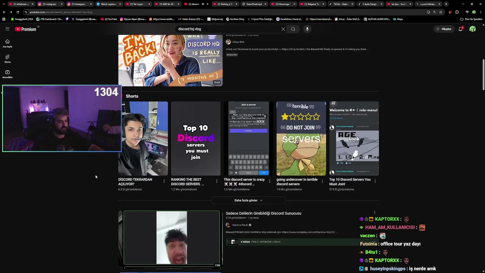Open options for 'Top 10 Discord Servers' short
The width and height of the screenshot is (485, 273).
click(375, 181)
